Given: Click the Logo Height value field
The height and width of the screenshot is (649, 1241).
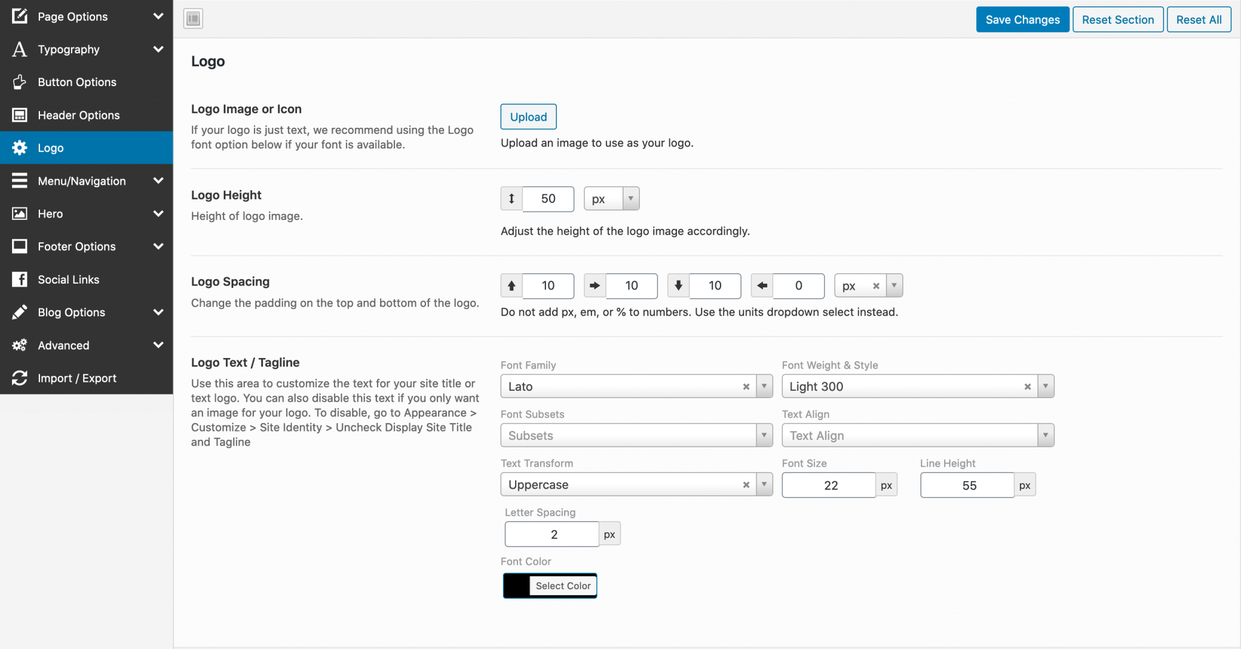Looking at the screenshot, I should [548, 199].
